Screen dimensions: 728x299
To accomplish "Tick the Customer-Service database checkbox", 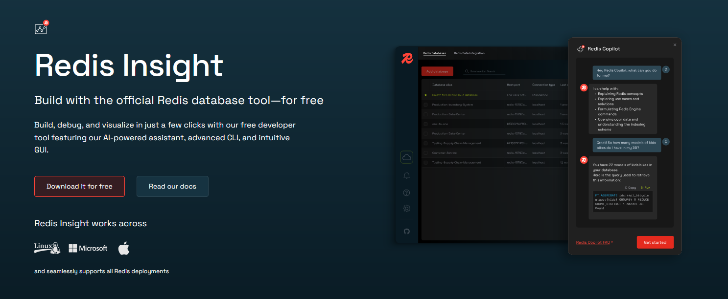I will 426,152.
